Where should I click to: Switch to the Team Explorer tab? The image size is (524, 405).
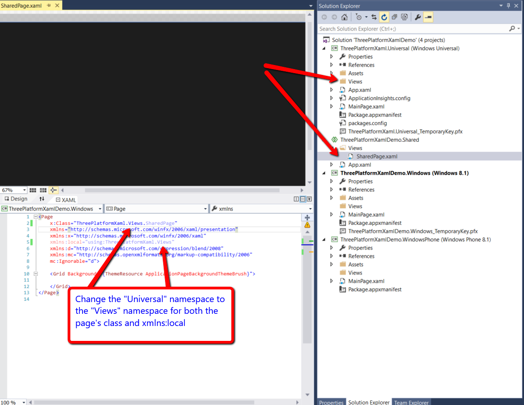click(411, 402)
